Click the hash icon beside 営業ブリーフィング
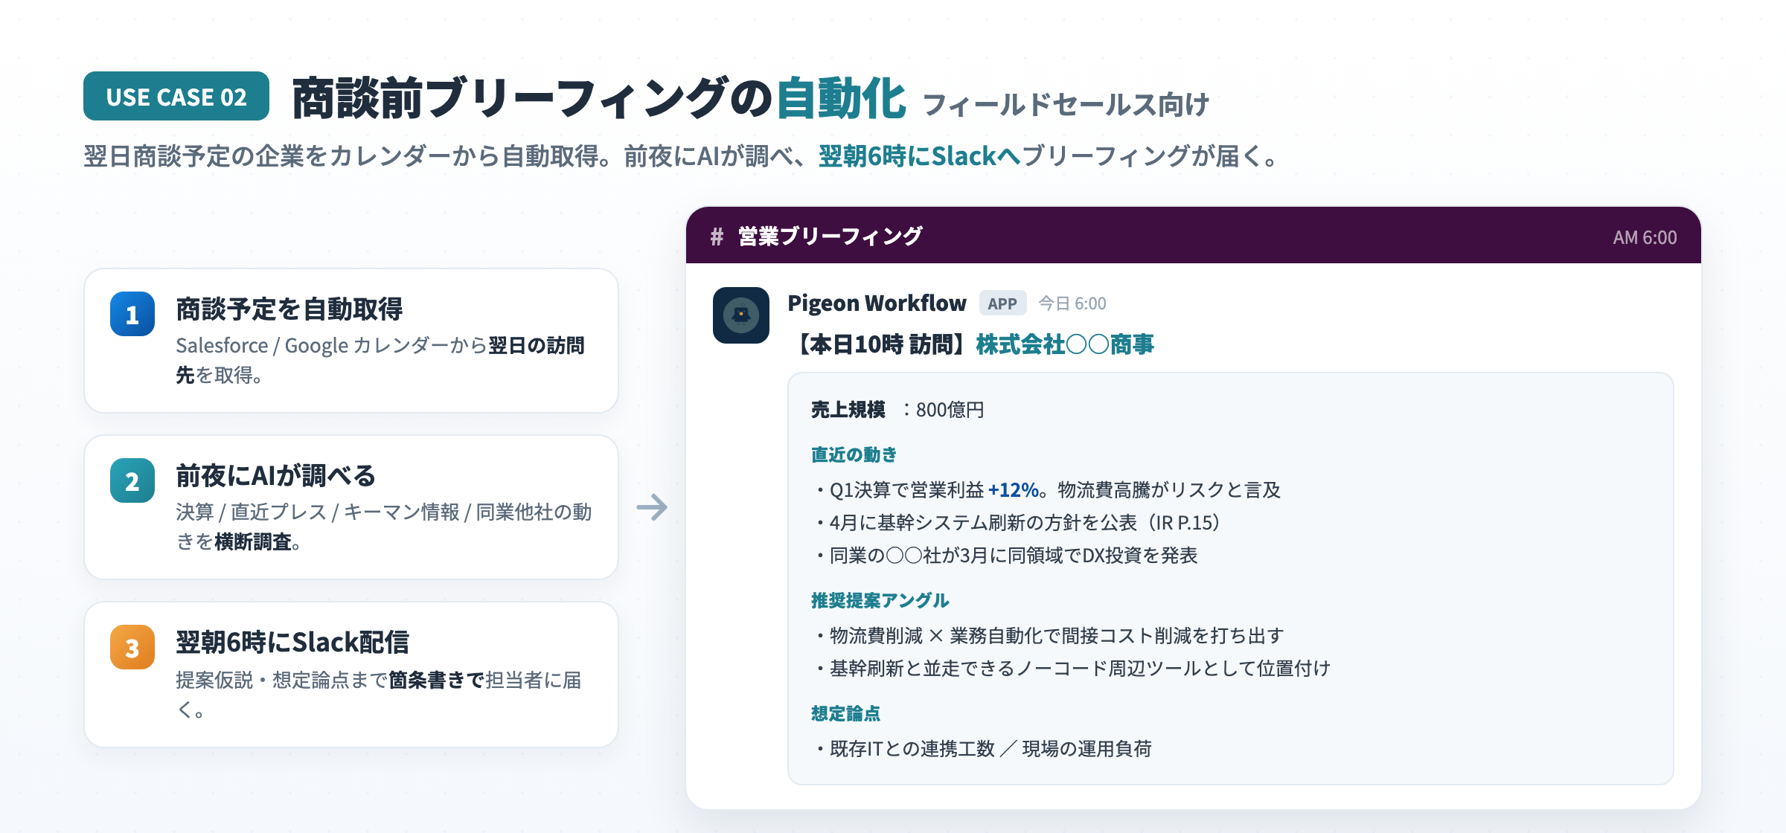This screenshot has height=833, width=1786. (x=717, y=237)
